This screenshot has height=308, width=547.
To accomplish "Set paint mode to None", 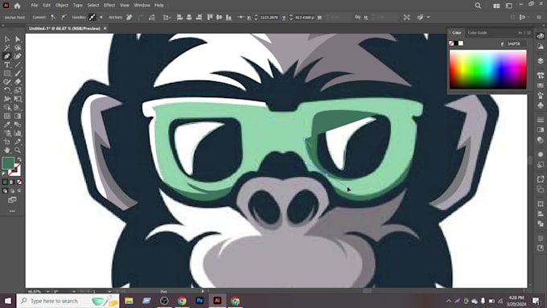I will [x=19, y=182].
